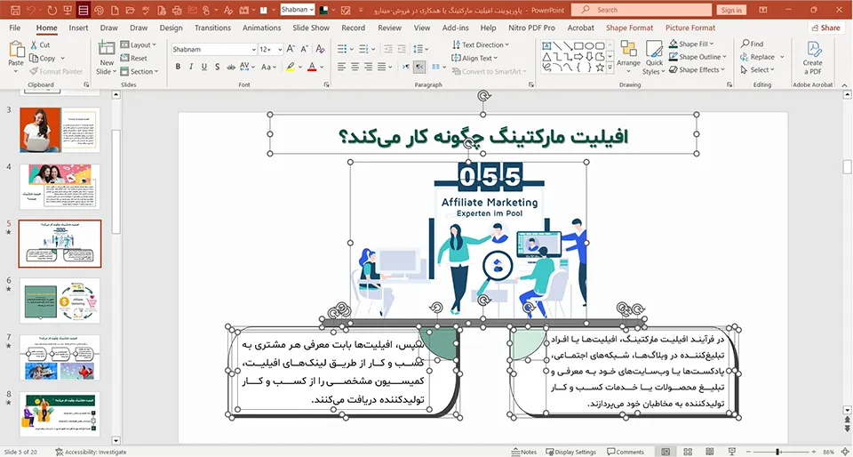853x457 pixels.
Task: Justify the paragraph text
Action: [x=382, y=67]
